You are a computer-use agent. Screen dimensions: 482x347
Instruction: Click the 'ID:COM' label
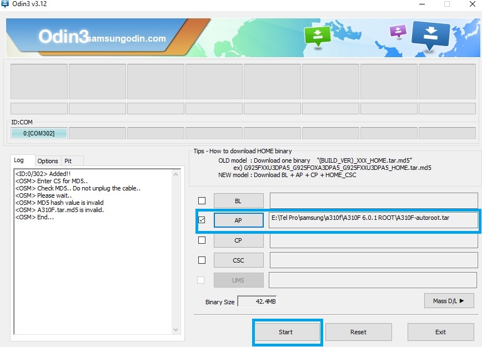coord(22,122)
